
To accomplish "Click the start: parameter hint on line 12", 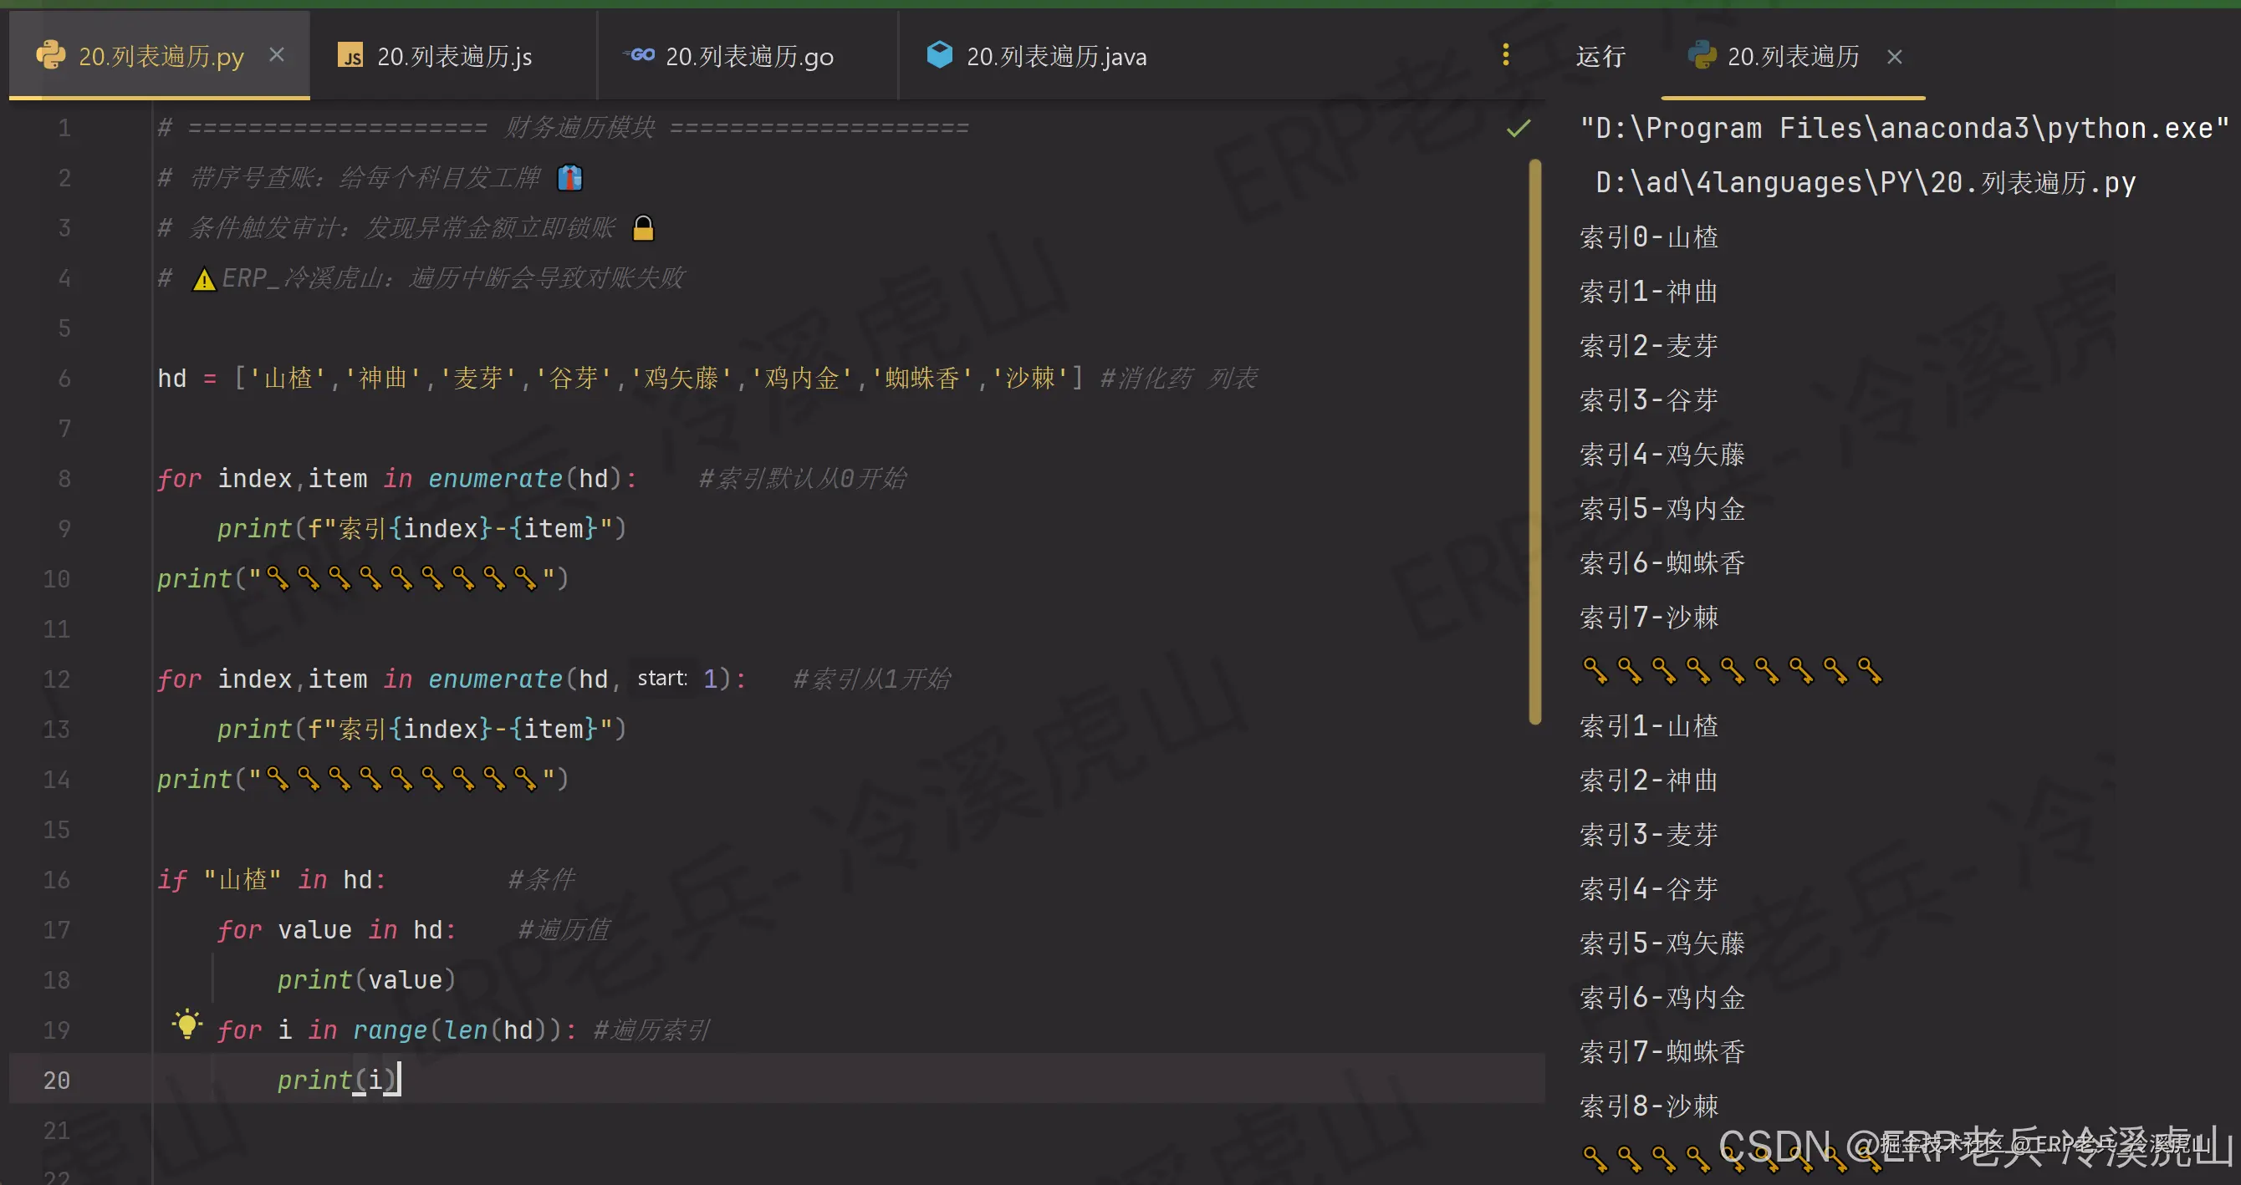I will (x=662, y=678).
